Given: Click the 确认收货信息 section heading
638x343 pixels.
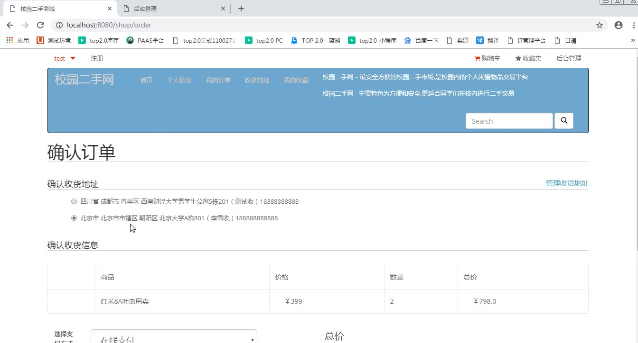Looking at the screenshot, I should click(x=73, y=245).
